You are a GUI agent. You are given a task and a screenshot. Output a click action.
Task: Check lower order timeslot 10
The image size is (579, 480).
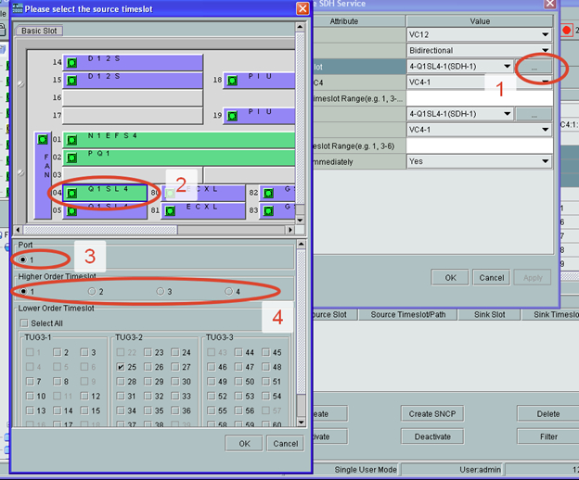pos(30,396)
